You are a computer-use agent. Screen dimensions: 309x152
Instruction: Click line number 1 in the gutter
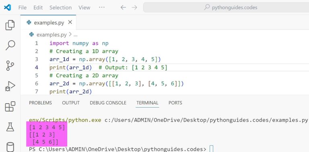(37, 43)
